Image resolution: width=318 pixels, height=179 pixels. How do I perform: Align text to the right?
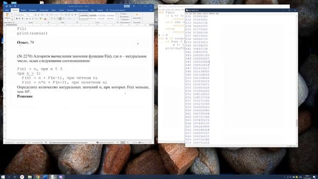(x=58, y=19)
